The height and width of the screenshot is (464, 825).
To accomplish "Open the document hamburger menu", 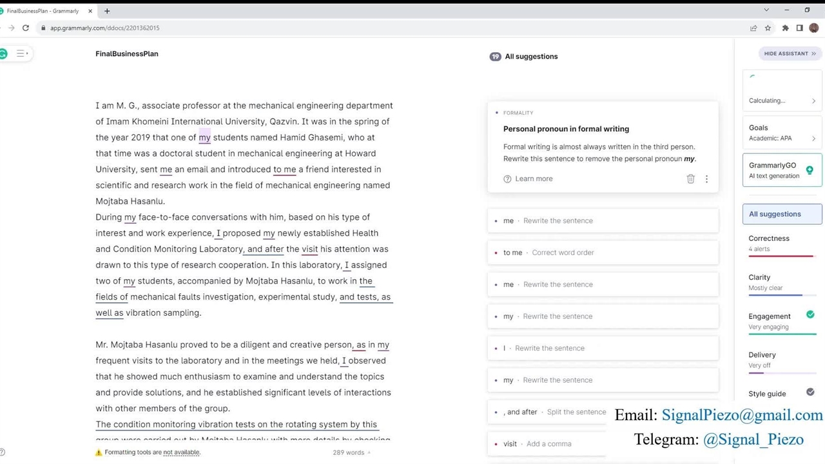I will [x=21, y=53].
